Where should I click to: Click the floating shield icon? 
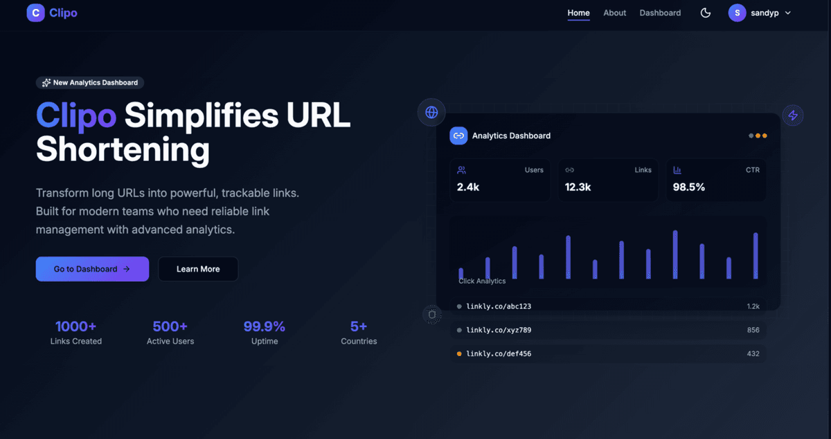click(432, 315)
